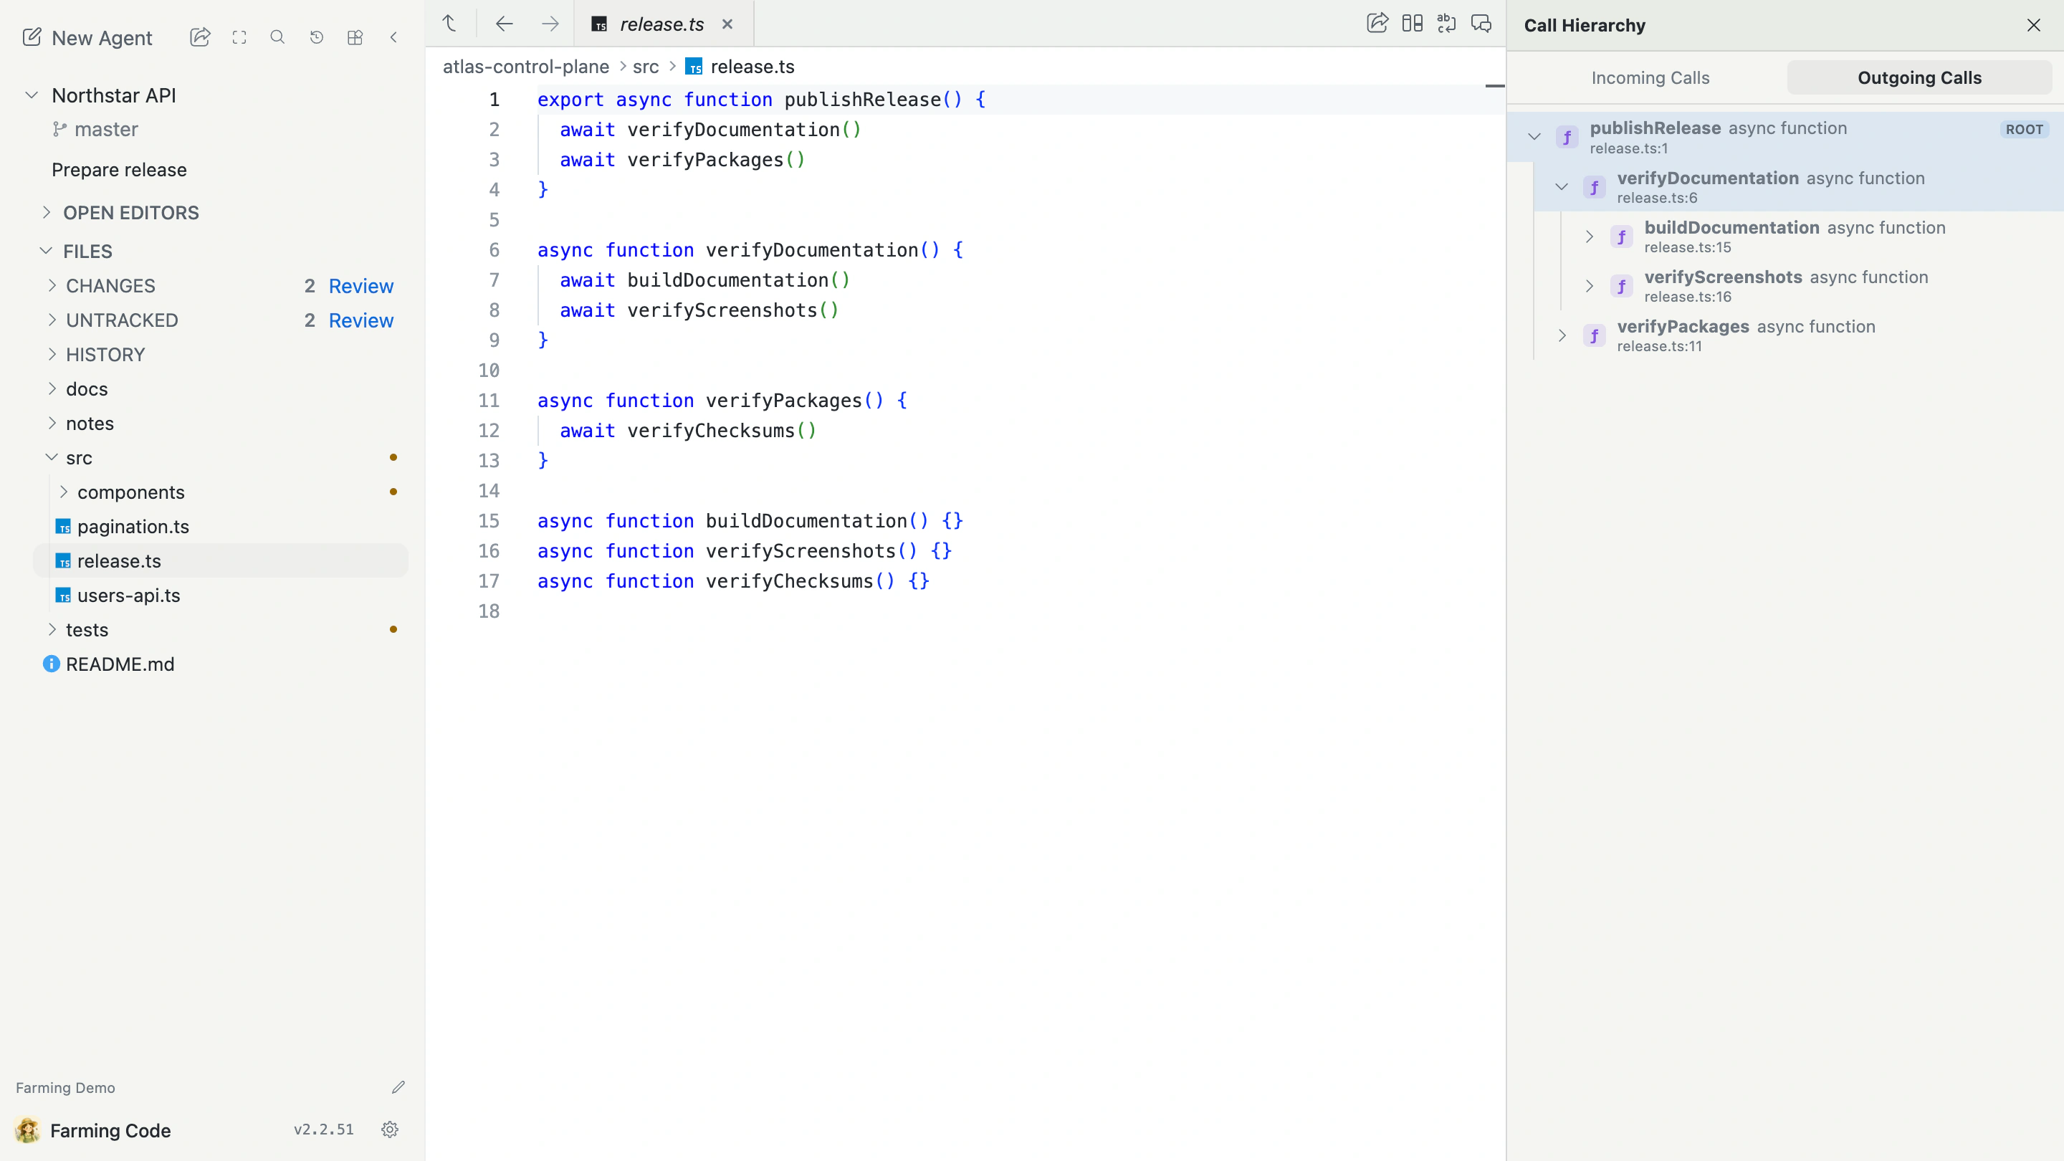
Task: Click Review link next to CHANGES
Action: pyautogui.click(x=360, y=286)
